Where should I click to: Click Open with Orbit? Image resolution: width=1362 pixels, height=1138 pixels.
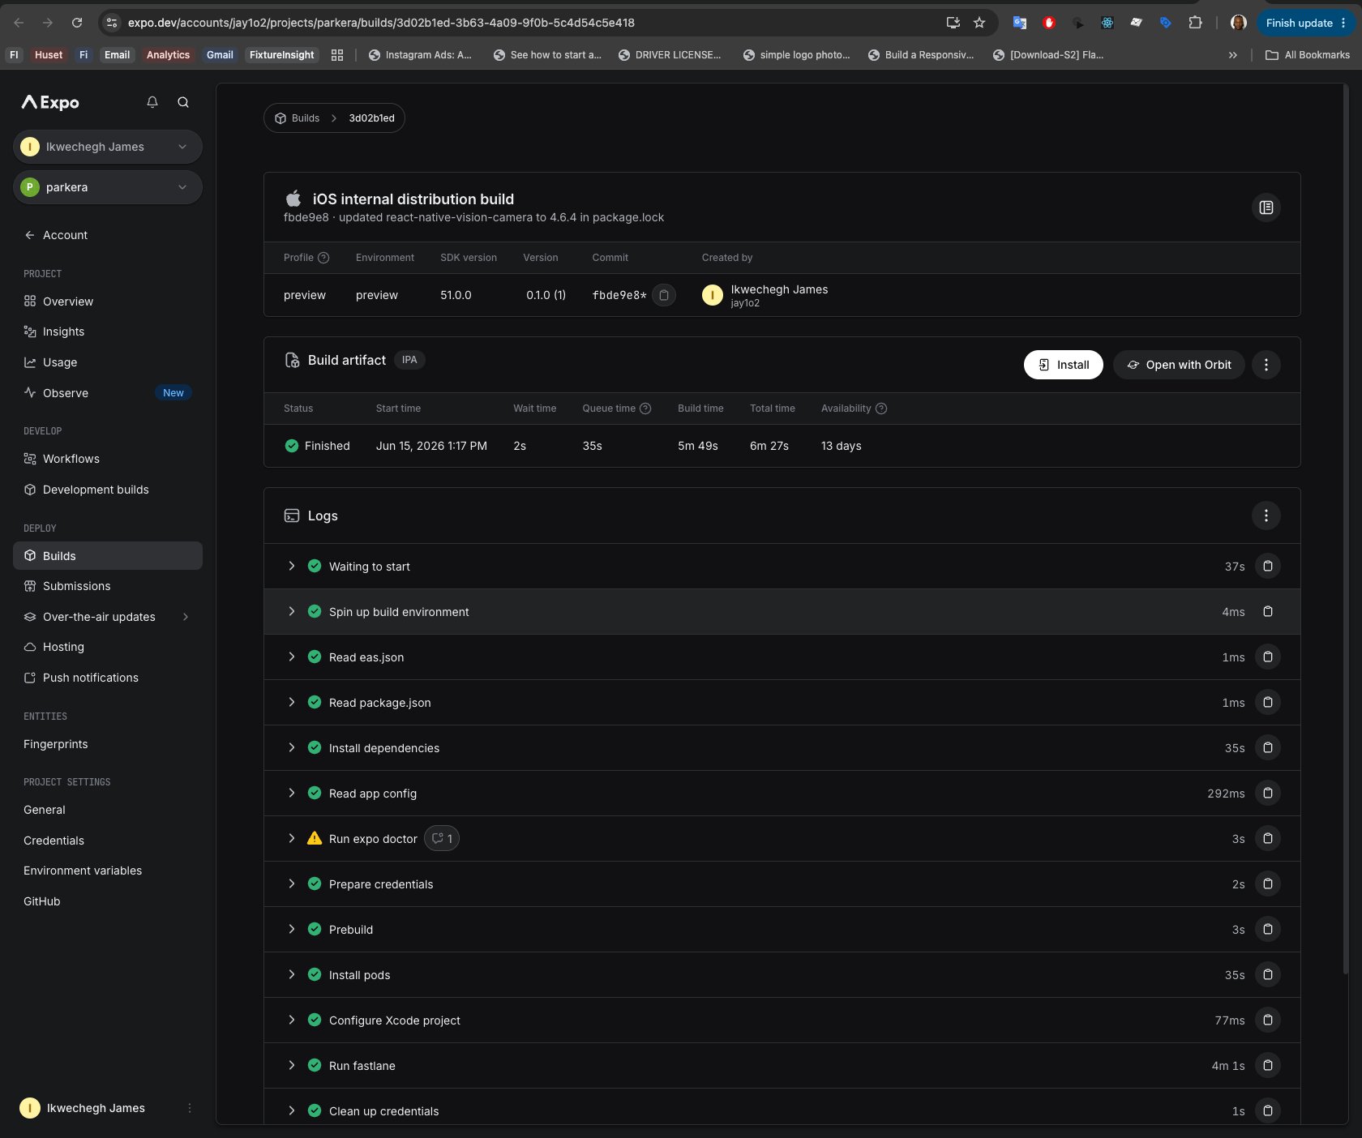1179,365
